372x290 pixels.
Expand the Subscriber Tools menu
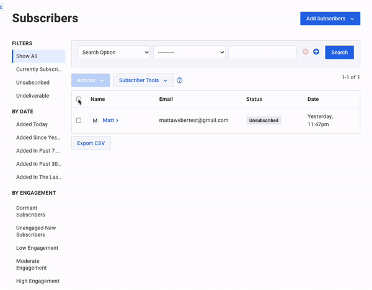click(x=143, y=80)
